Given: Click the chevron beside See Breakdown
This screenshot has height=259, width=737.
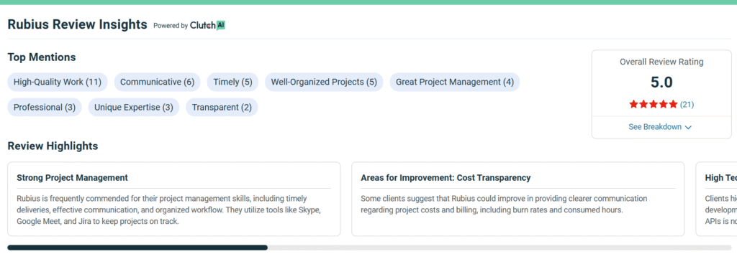Looking at the screenshot, I should coord(689,128).
